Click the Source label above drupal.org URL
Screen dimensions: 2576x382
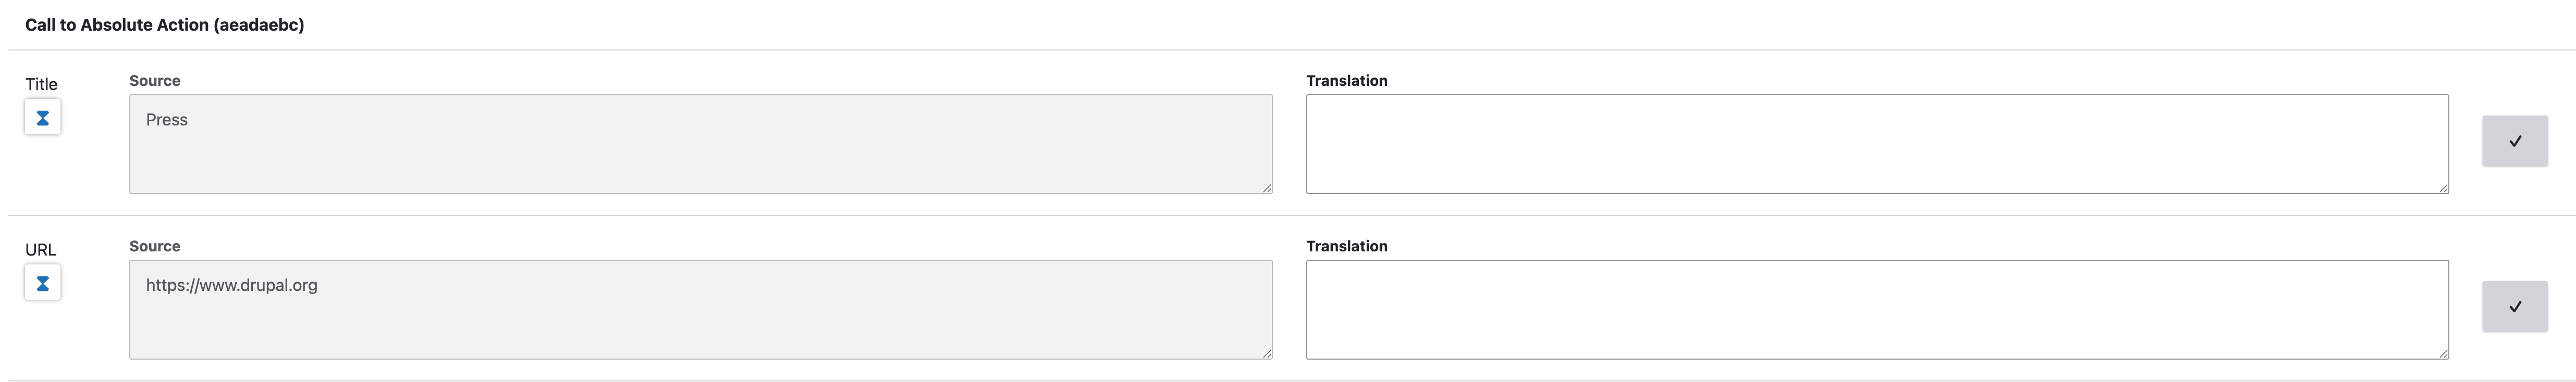pyautogui.click(x=154, y=246)
